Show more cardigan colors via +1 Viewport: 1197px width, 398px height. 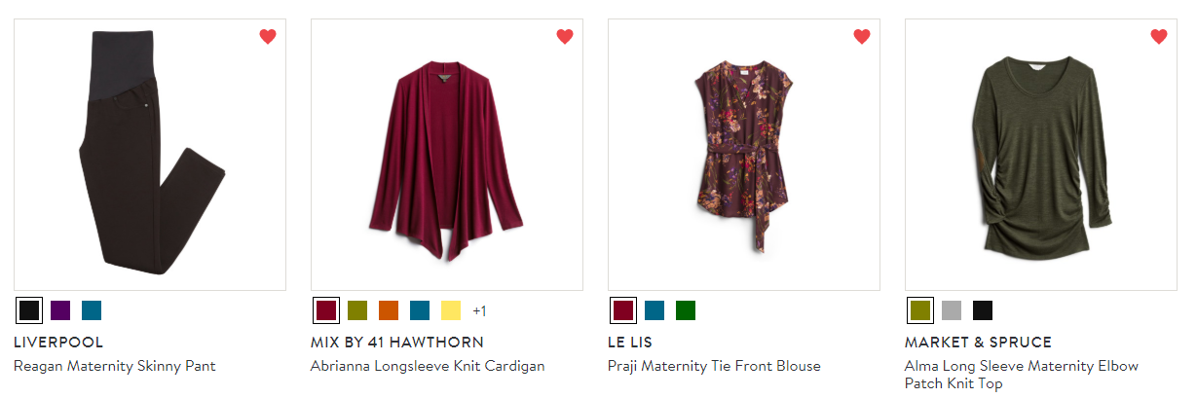click(479, 311)
